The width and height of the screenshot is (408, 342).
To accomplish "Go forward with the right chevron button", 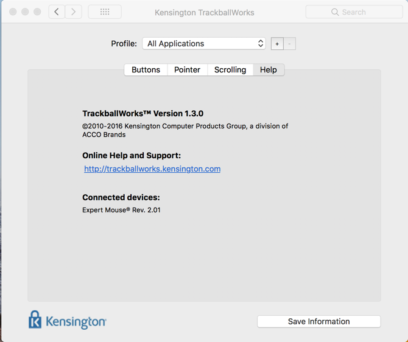I will click(x=73, y=12).
